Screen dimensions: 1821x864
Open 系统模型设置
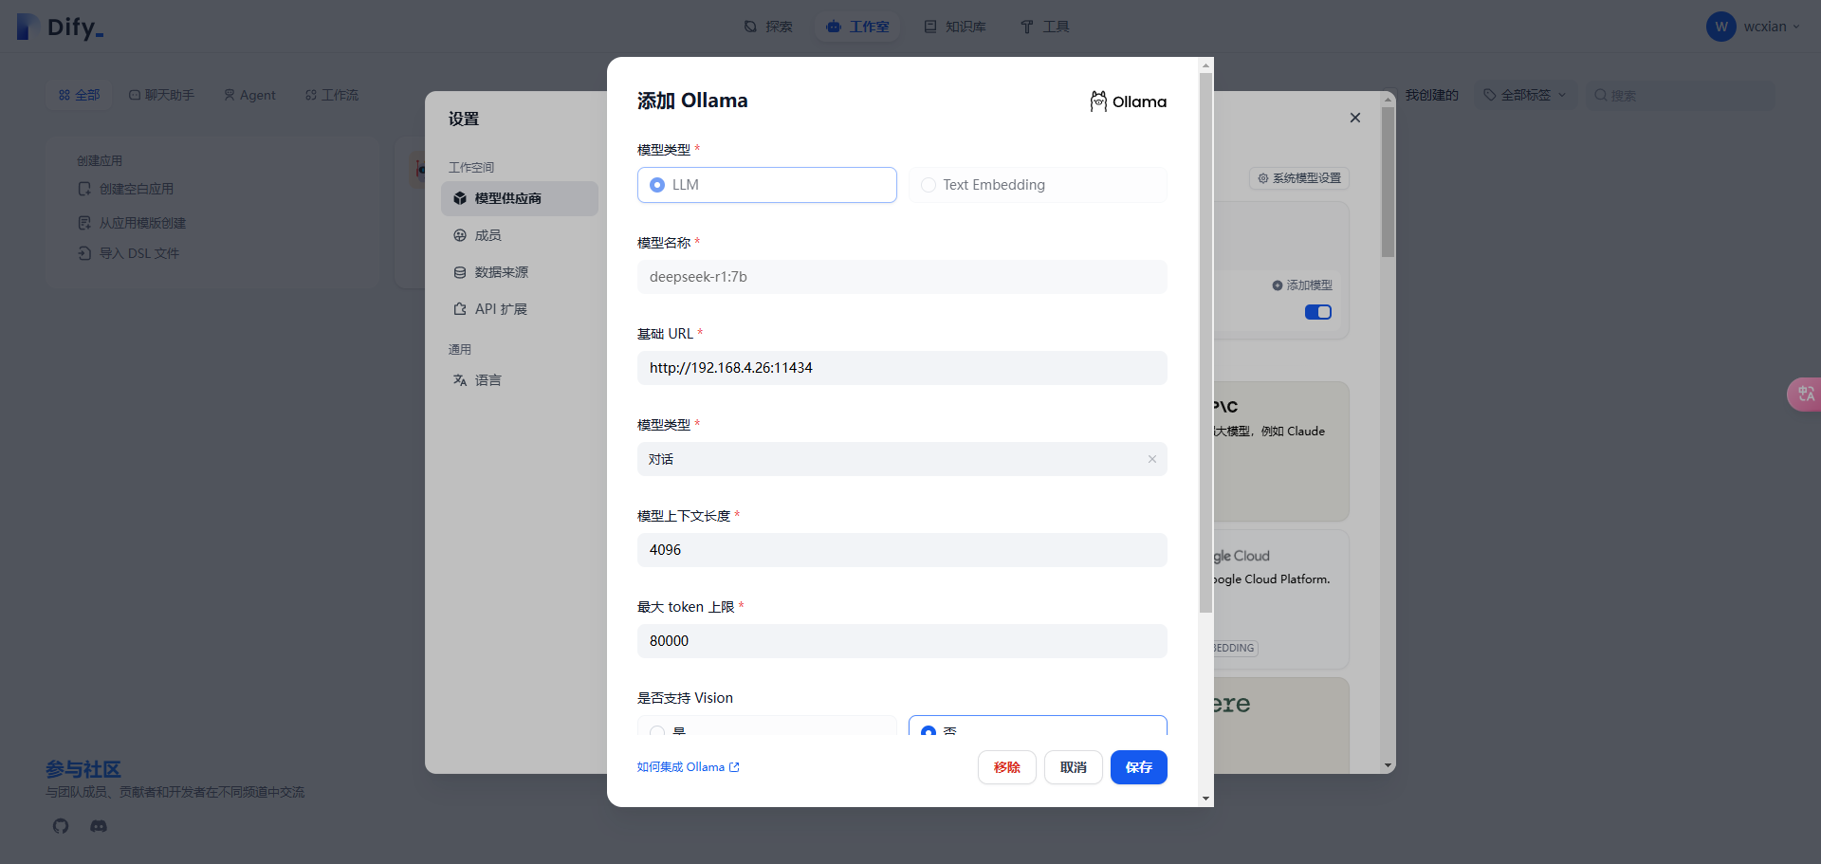click(x=1299, y=178)
